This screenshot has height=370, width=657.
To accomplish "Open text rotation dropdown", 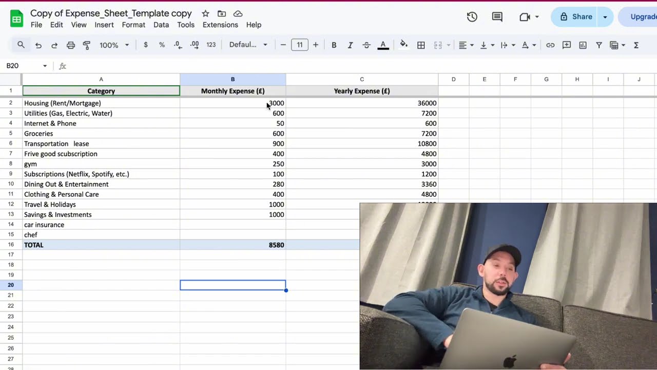I will (529, 45).
